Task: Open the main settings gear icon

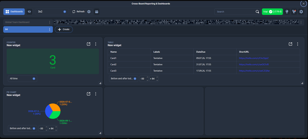Action: [x=301, y=12]
